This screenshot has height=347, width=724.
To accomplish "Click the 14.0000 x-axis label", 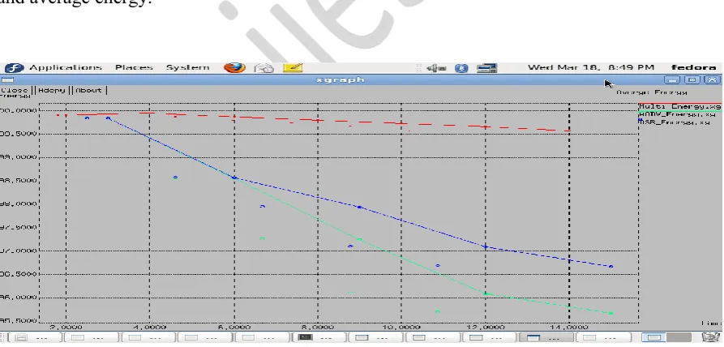I will coord(569,327).
